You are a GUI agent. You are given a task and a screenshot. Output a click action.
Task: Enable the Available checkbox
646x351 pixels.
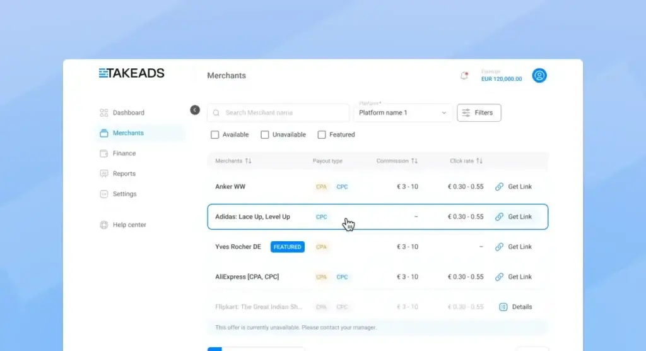214,135
